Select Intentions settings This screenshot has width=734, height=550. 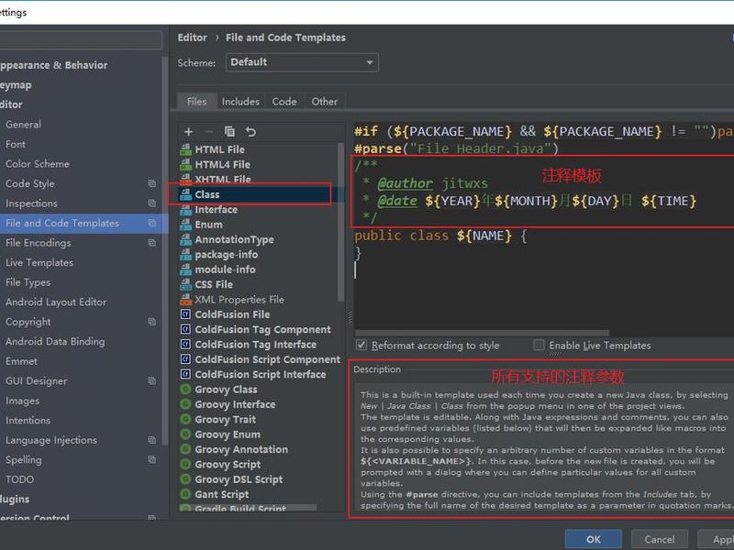click(28, 420)
